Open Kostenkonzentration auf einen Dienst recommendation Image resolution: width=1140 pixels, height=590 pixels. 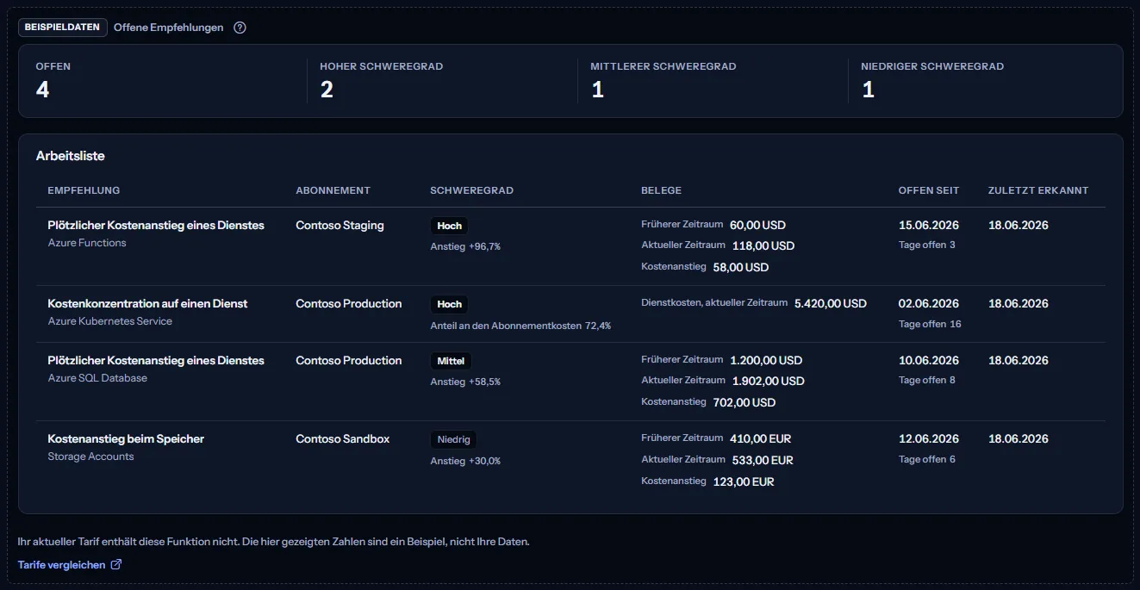[x=147, y=303]
